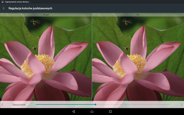
Task: Select the Po preview label
Action: [x=138, y=15]
